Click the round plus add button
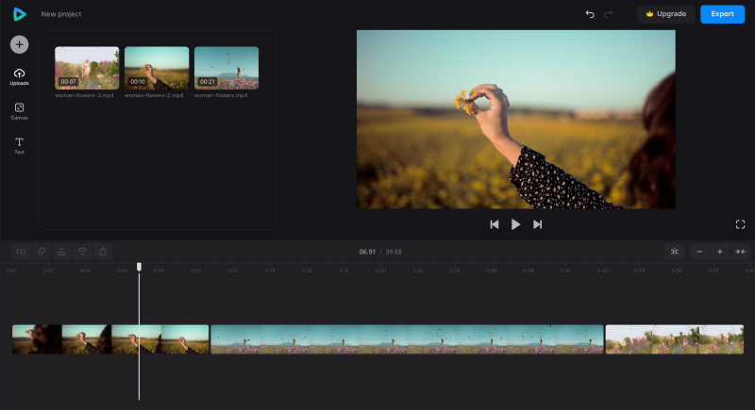The image size is (755, 410). [19, 44]
